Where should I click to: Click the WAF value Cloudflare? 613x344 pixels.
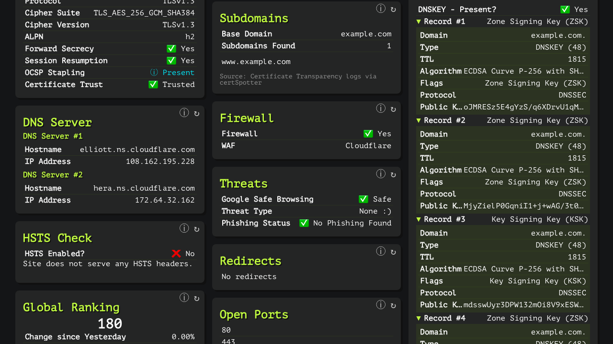coord(368,146)
